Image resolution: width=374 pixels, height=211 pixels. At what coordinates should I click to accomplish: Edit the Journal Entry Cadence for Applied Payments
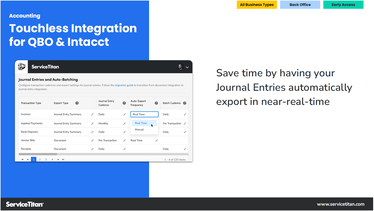[x=125, y=123]
